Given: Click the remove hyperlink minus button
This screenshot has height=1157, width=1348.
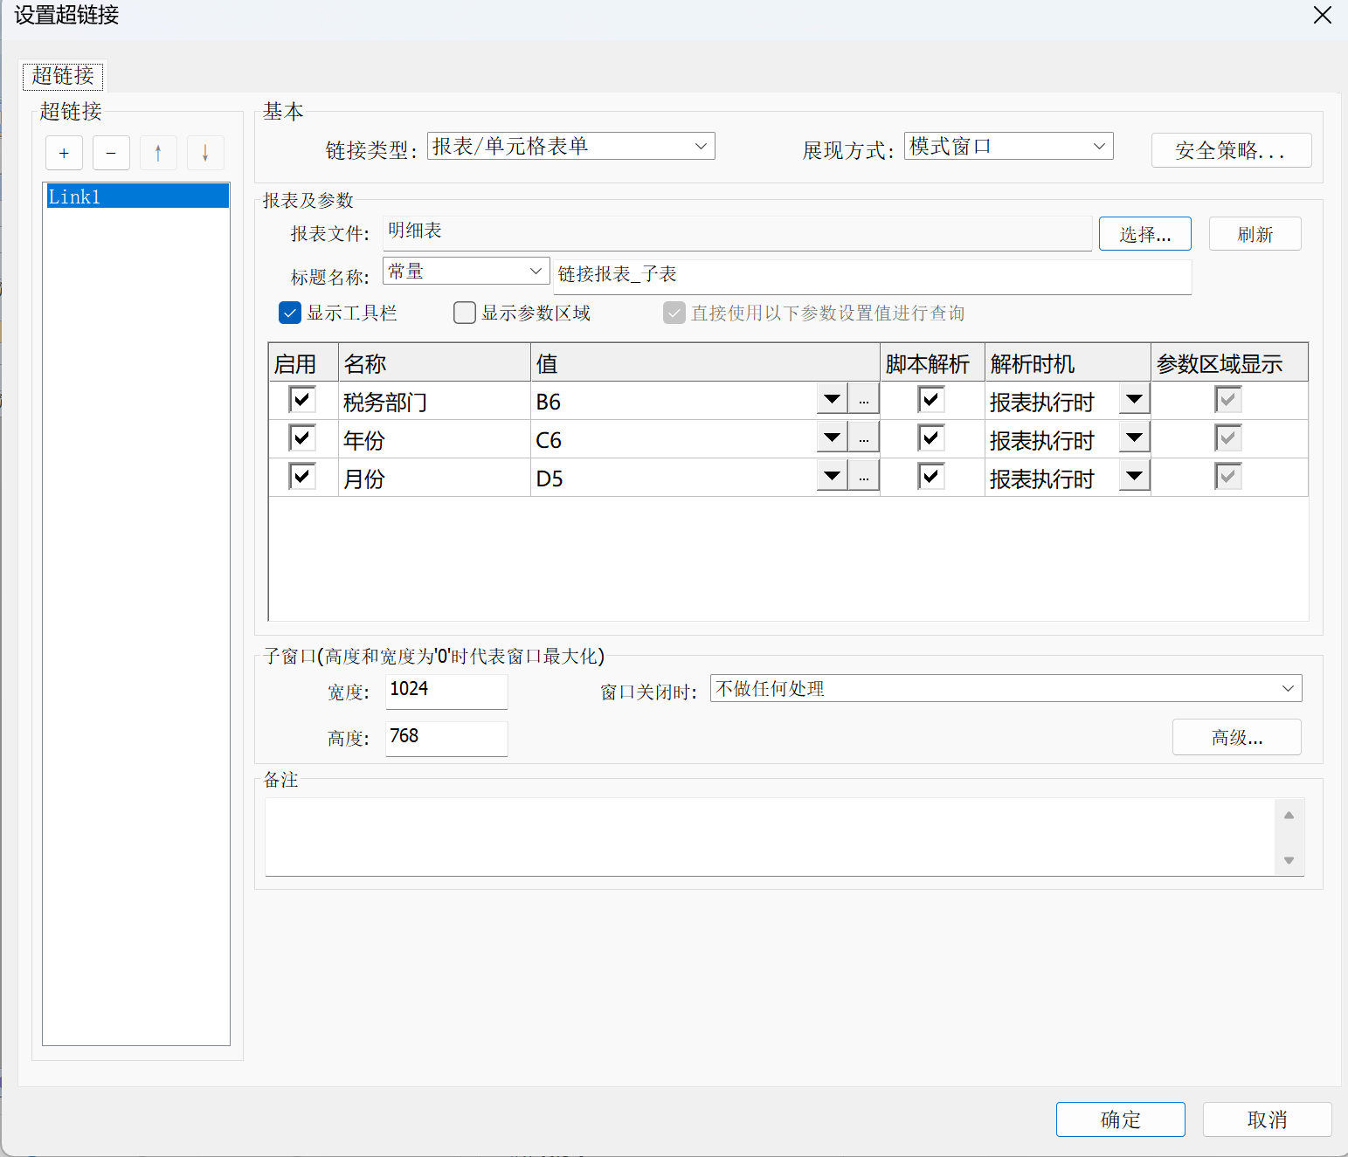Looking at the screenshot, I should [111, 154].
